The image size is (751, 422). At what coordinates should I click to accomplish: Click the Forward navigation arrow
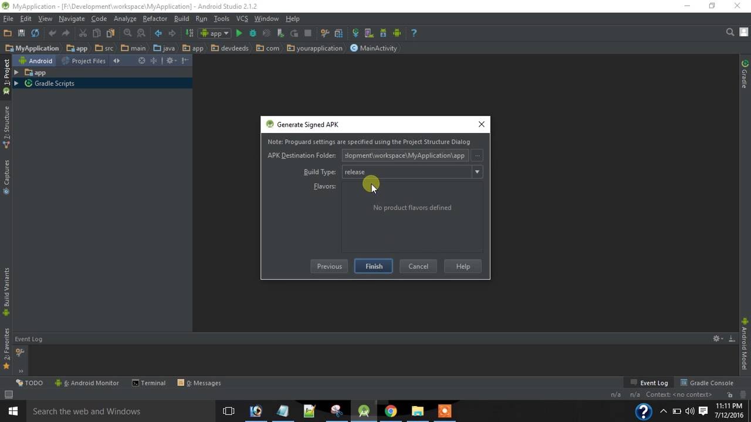[x=172, y=33]
